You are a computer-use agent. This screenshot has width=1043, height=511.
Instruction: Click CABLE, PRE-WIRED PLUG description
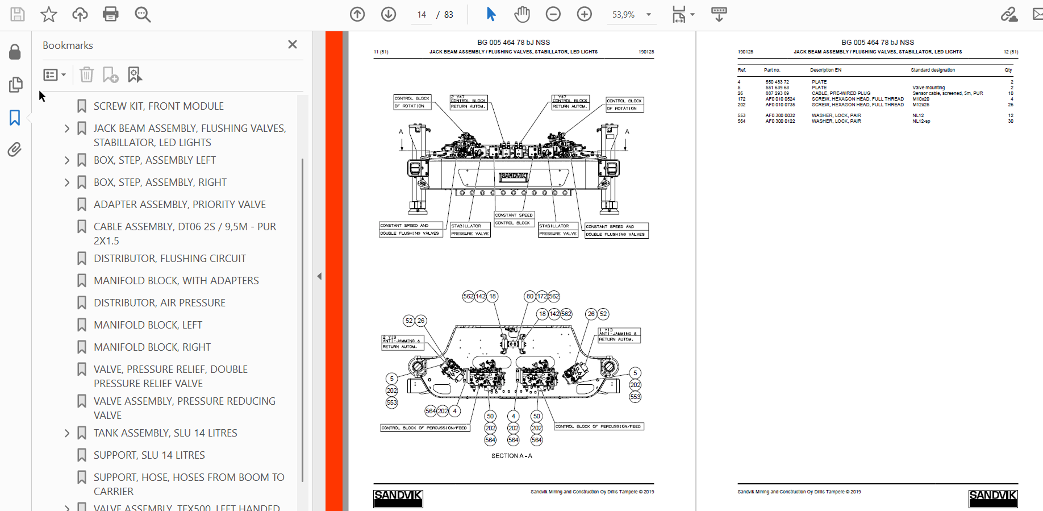pos(841,93)
